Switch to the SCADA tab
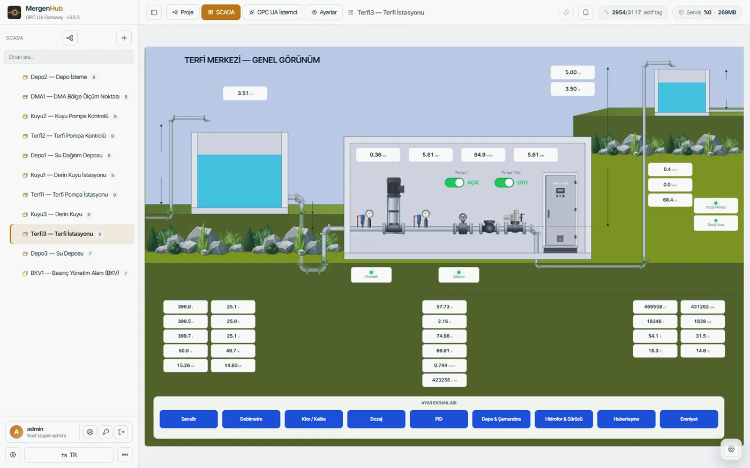This screenshot has height=468, width=750. (x=221, y=12)
